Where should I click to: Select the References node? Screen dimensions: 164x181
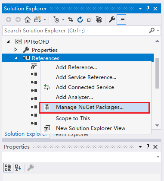click(46, 58)
